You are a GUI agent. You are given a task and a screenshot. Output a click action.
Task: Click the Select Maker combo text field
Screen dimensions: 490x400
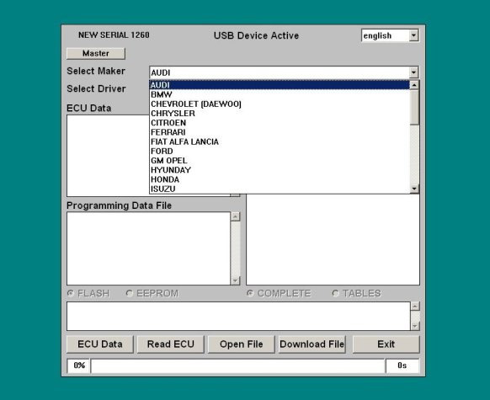pyautogui.click(x=280, y=72)
